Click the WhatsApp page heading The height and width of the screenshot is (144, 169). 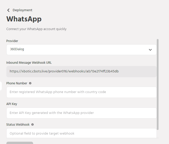tap(24, 19)
